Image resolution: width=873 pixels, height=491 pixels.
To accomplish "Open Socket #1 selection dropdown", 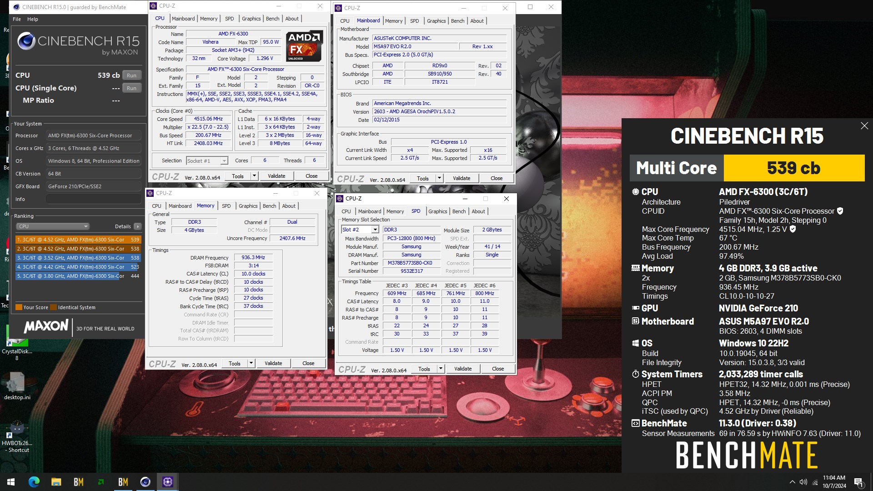I will [207, 161].
